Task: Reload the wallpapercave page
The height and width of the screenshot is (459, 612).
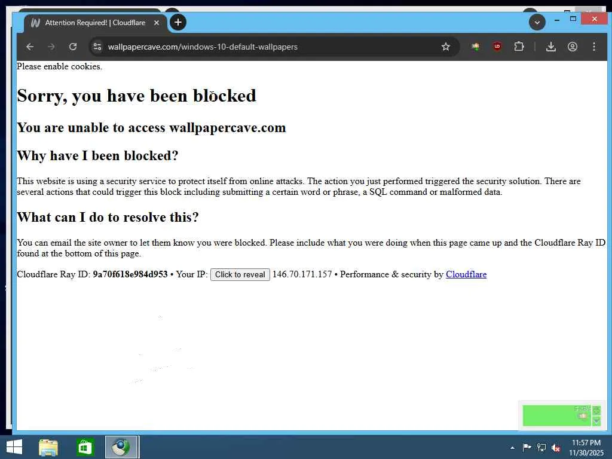Action: tap(72, 47)
